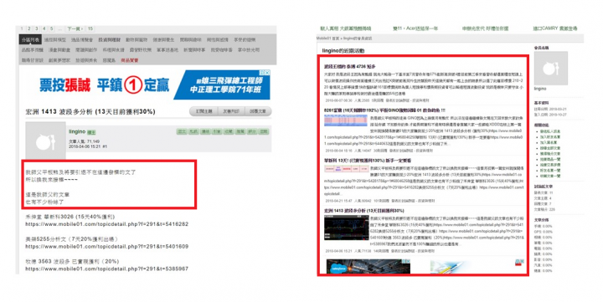The width and height of the screenshot is (603, 302).
Task: Click the 宏洲 1413 波段多分析 thread title in the left screenshot
Action: pos(90,112)
